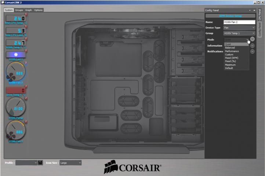Viewport: 265px width, 176px height.
Task: Switch to the System tab
Action: tap(9, 10)
